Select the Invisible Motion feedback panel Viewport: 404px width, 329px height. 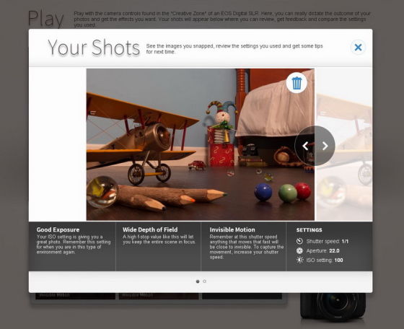(x=244, y=246)
